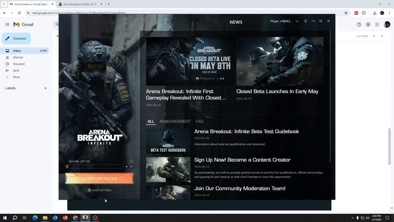Open 'Closed Beta Launches In Early May' headline

277,91
